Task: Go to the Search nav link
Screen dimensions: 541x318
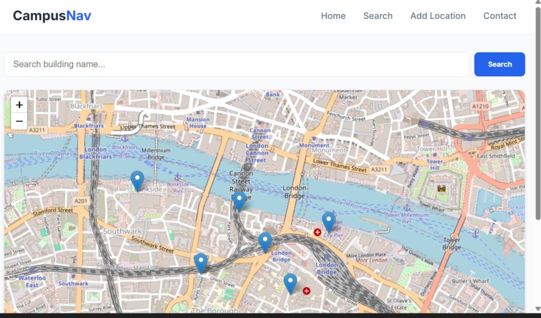Action: click(378, 16)
